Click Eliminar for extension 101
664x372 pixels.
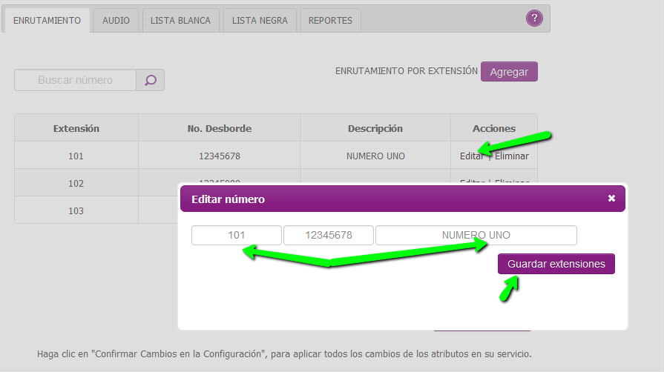tap(512, 156)
